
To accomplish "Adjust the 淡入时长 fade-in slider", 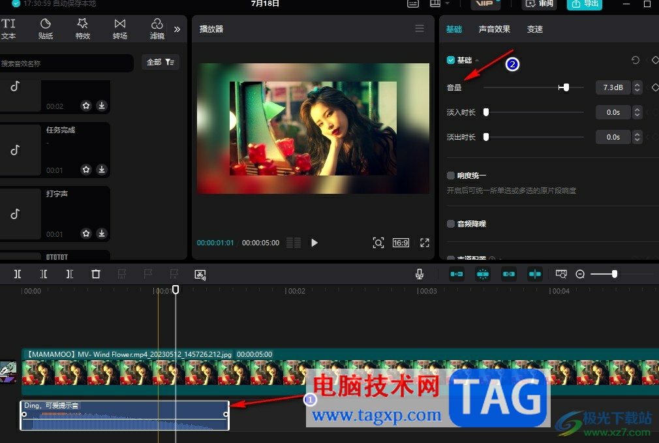I will (486, 112).
